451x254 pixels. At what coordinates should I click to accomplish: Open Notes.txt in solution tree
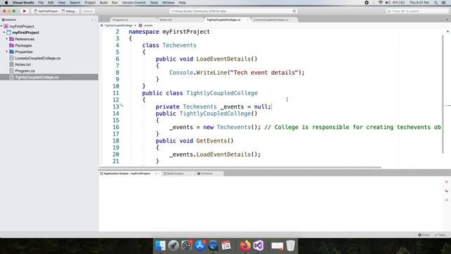coord(23,64)
